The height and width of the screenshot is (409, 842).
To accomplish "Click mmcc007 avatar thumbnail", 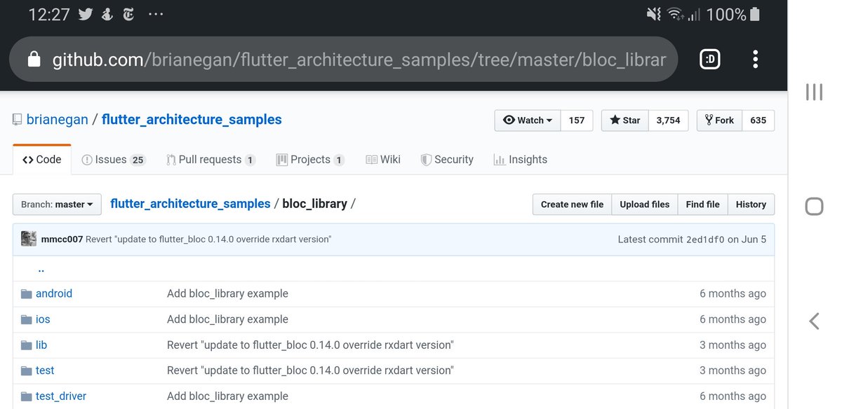I will point(29,239).
